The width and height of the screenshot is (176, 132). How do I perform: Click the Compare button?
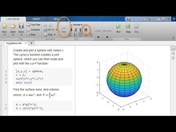click(x=33, y=30)
